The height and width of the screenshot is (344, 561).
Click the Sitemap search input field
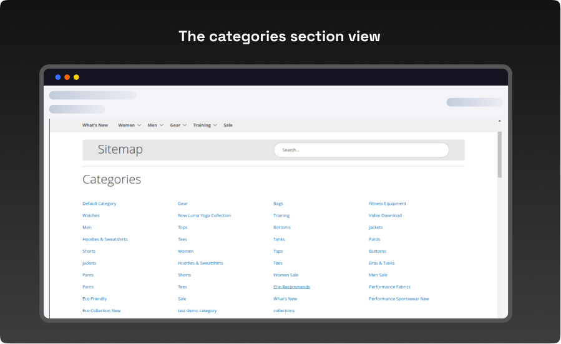361,150
